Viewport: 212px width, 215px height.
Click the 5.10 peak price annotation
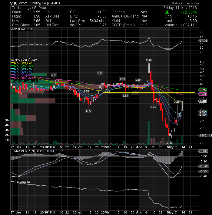[149, 60]
